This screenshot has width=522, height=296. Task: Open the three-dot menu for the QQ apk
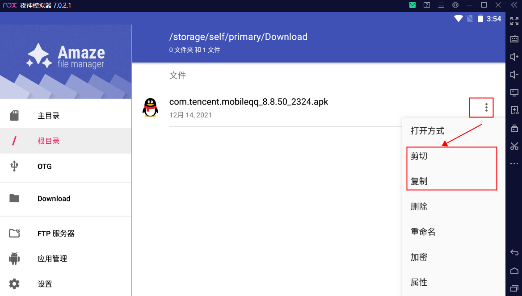(x=486, y=108)
